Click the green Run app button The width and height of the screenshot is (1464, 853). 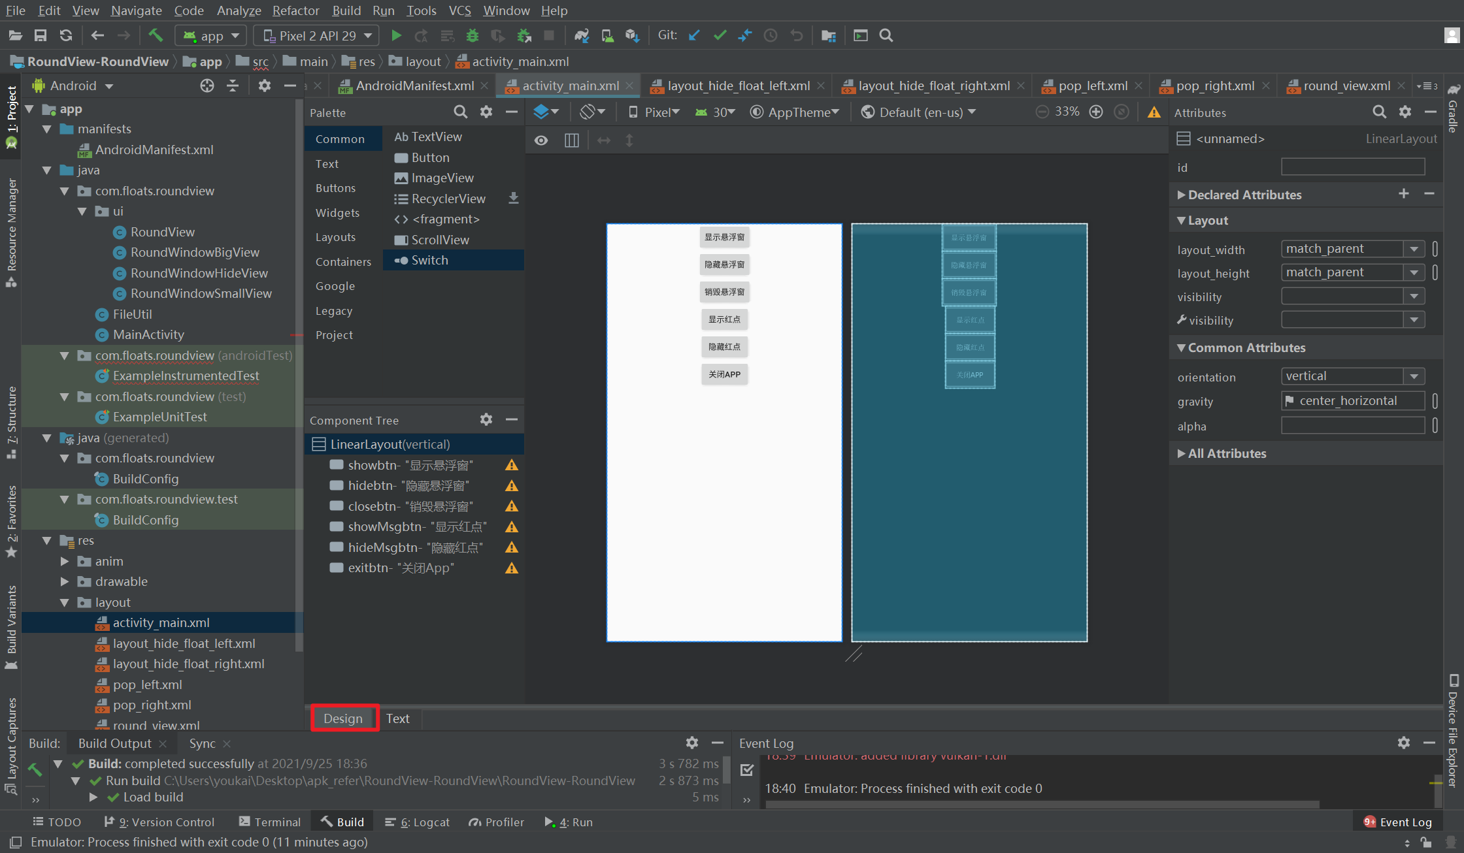[396, 35]
